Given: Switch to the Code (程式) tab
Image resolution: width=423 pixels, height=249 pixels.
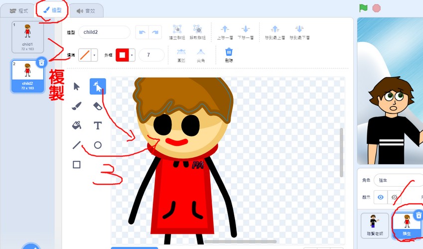Looking at the screenshot, I should 18,11.
